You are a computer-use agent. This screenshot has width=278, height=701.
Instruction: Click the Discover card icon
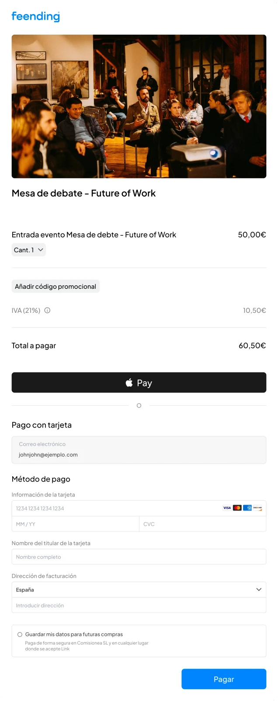[257, 508]
